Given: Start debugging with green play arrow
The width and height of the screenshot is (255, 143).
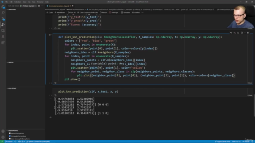Looking at the screenshot, I should [21, 6].
